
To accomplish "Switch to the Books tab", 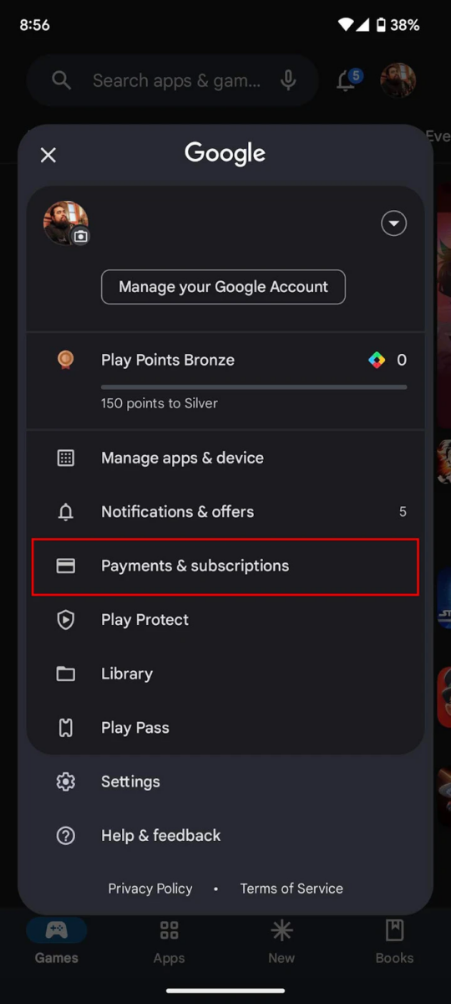I will point(394,942).
